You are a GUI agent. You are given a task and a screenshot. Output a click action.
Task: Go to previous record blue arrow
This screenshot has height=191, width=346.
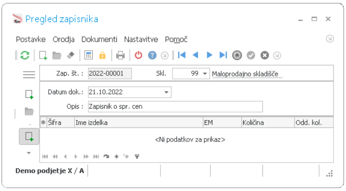click(196, 55)
